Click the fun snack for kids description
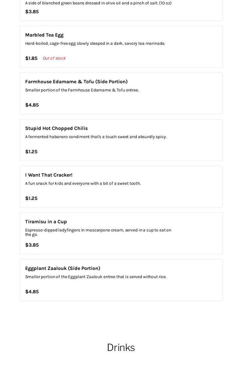242x368 pixels. click(x=83, y=184)
